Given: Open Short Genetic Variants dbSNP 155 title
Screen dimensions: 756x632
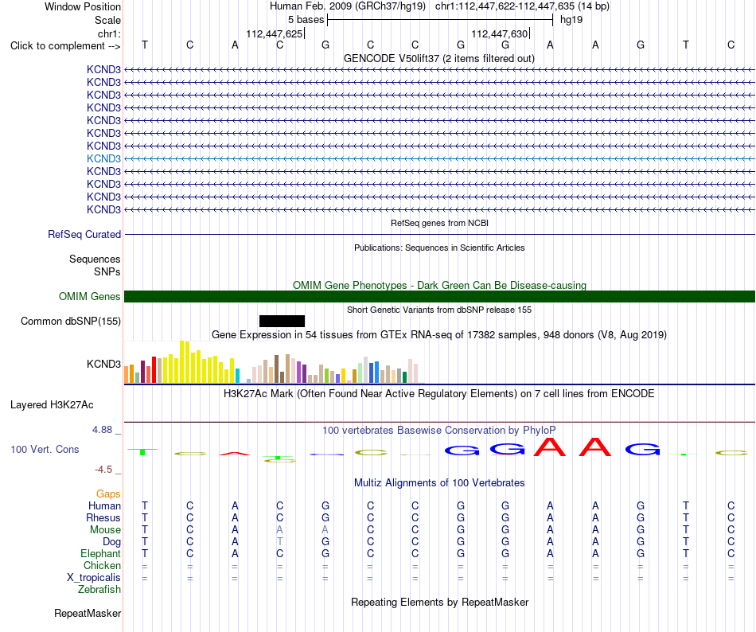Looking at the screenshot, I should pos(439,310).
